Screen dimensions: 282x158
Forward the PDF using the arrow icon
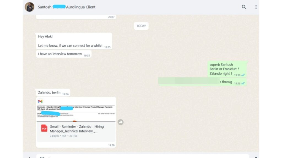(121, 122)
